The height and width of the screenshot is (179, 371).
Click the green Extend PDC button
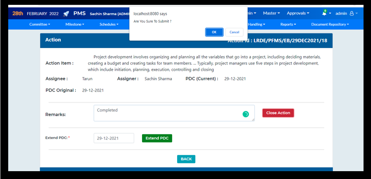pos(157,138)
